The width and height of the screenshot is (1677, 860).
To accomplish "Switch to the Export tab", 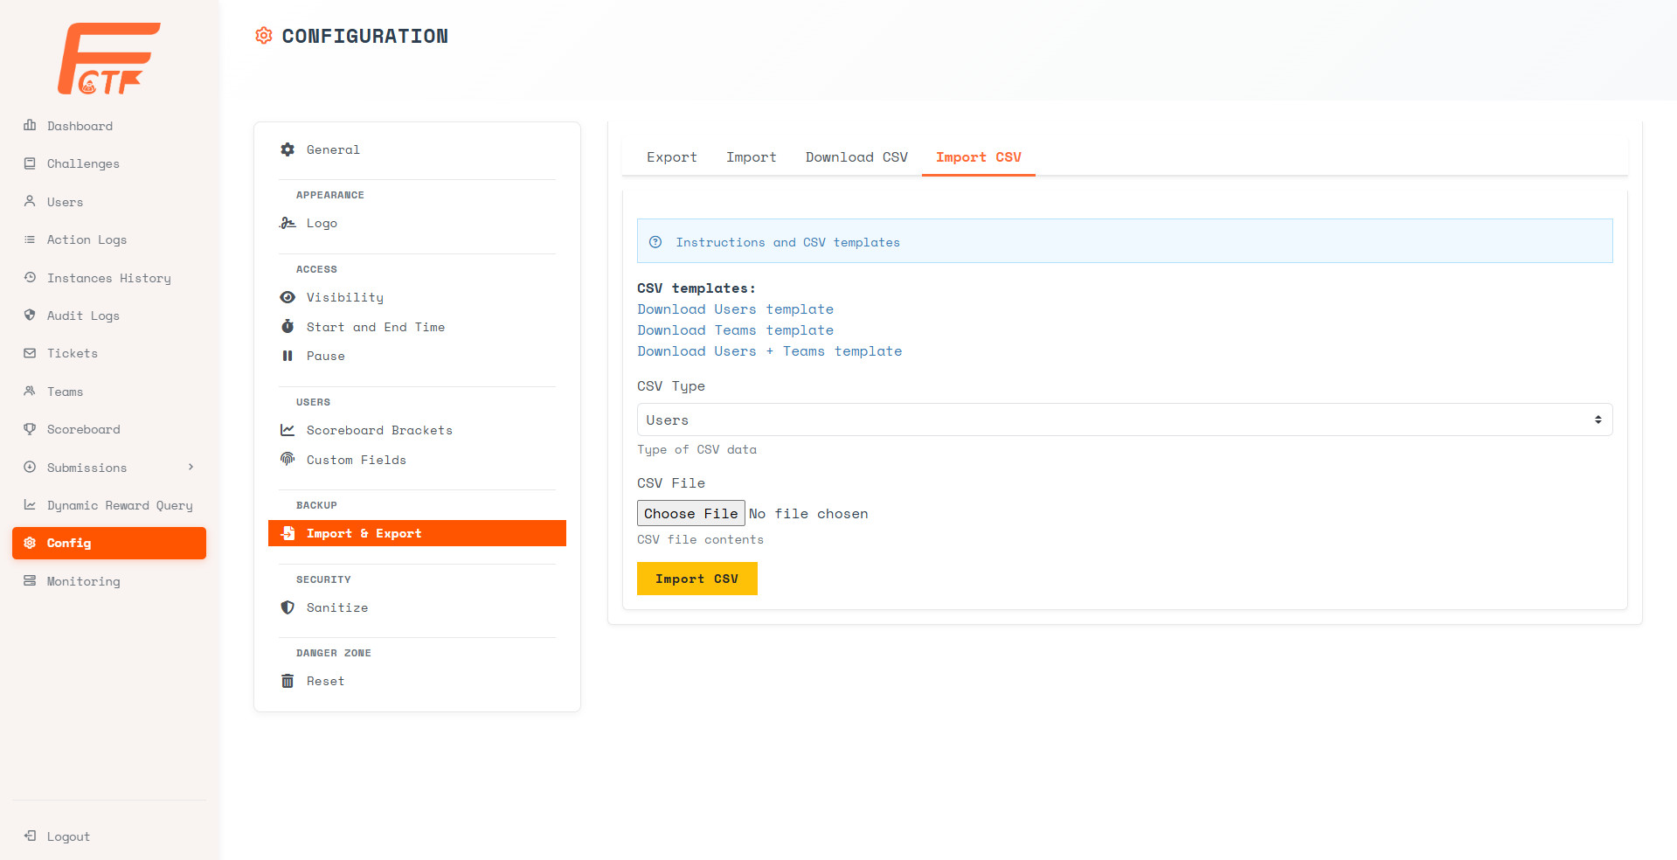I will click(x=672, y=157).
